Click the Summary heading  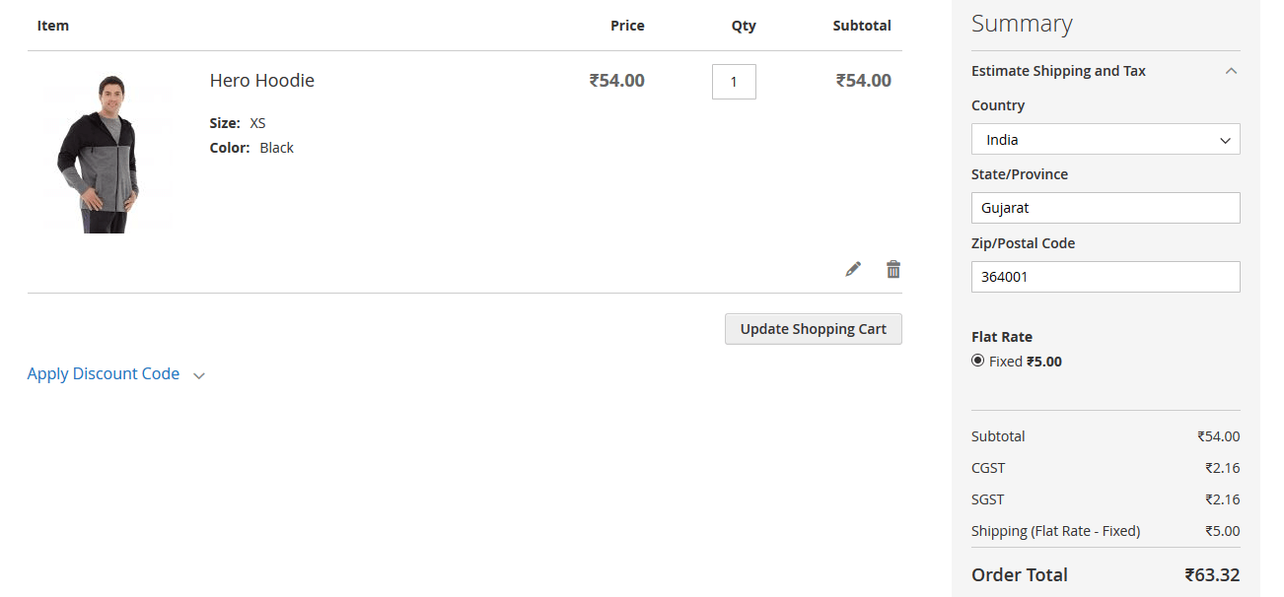(1022, 25)
